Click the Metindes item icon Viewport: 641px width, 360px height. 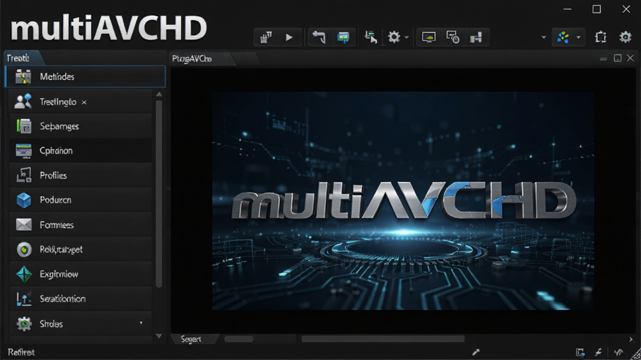[23, 77]
